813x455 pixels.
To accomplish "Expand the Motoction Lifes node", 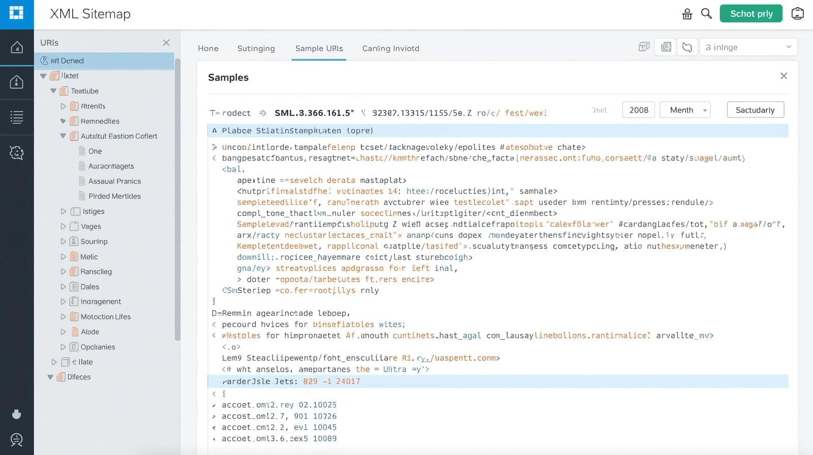I will (x=63, y=316).
